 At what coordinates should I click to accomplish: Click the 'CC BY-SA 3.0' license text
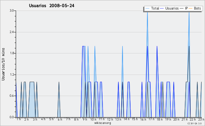click(x=194, y=124)
